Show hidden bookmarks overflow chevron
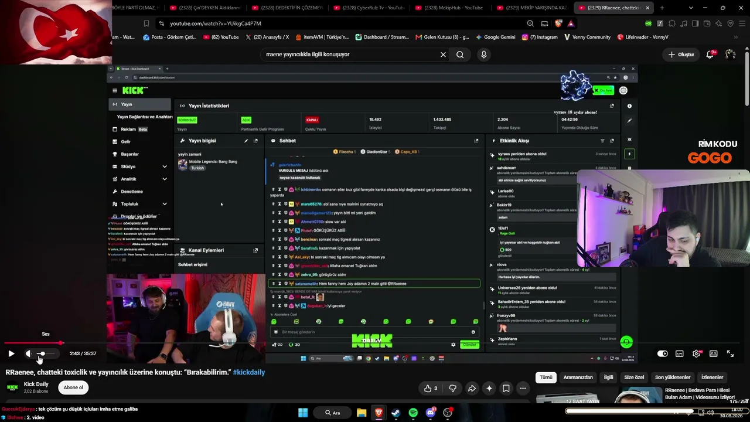The width and height of the screenshot is (750, 422). (x=735, y=37)
